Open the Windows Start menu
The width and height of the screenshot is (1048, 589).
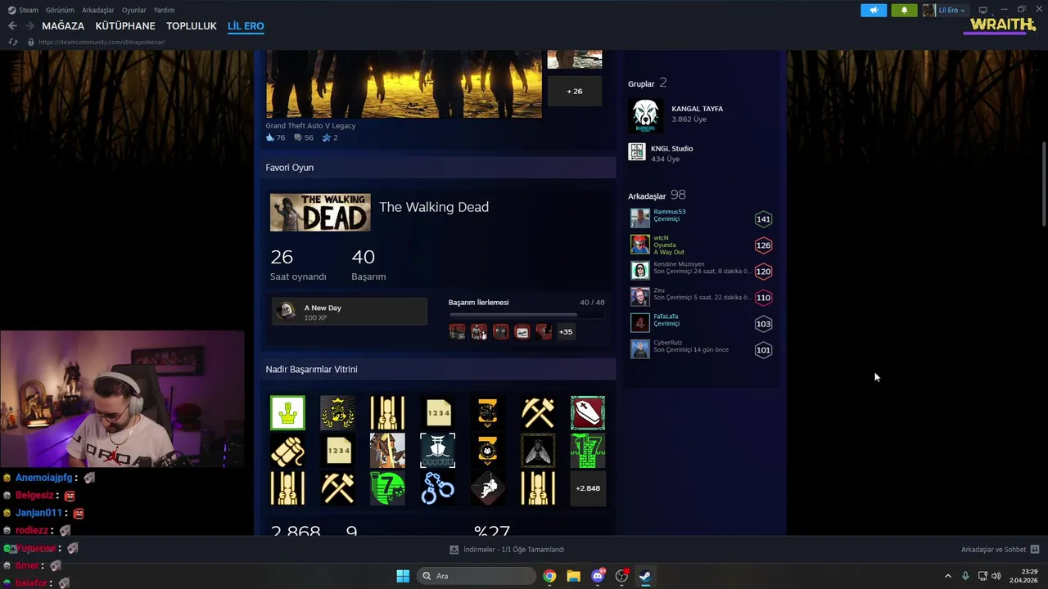pos(403,576)
